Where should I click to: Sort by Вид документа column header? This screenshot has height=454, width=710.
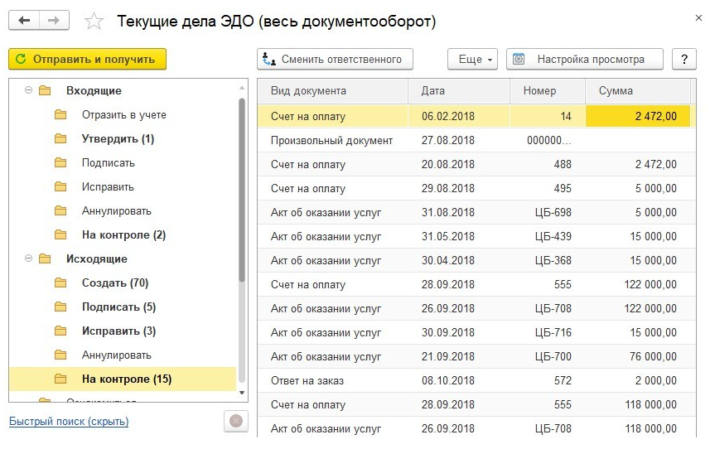point(333,90)
